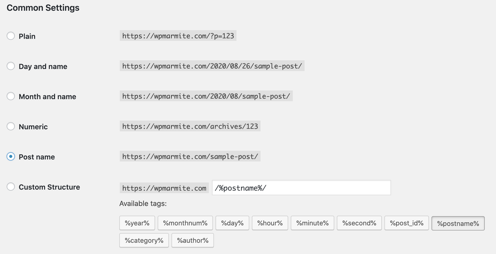This screenshot has height=254, width=496.
Task: Insert the %second% tag
Action: point(359,223)
